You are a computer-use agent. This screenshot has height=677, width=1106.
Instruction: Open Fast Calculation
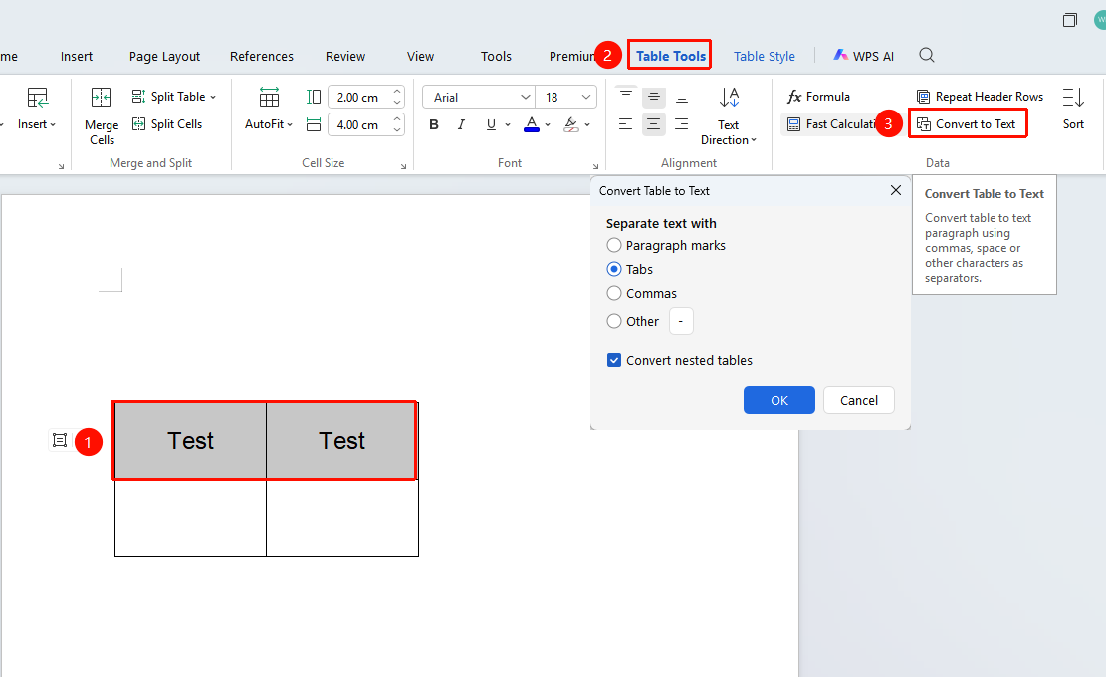tap(831, 124)
